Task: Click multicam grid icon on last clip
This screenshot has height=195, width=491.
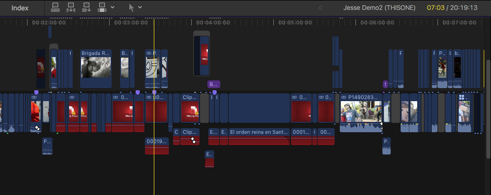Action: (461, 97)
